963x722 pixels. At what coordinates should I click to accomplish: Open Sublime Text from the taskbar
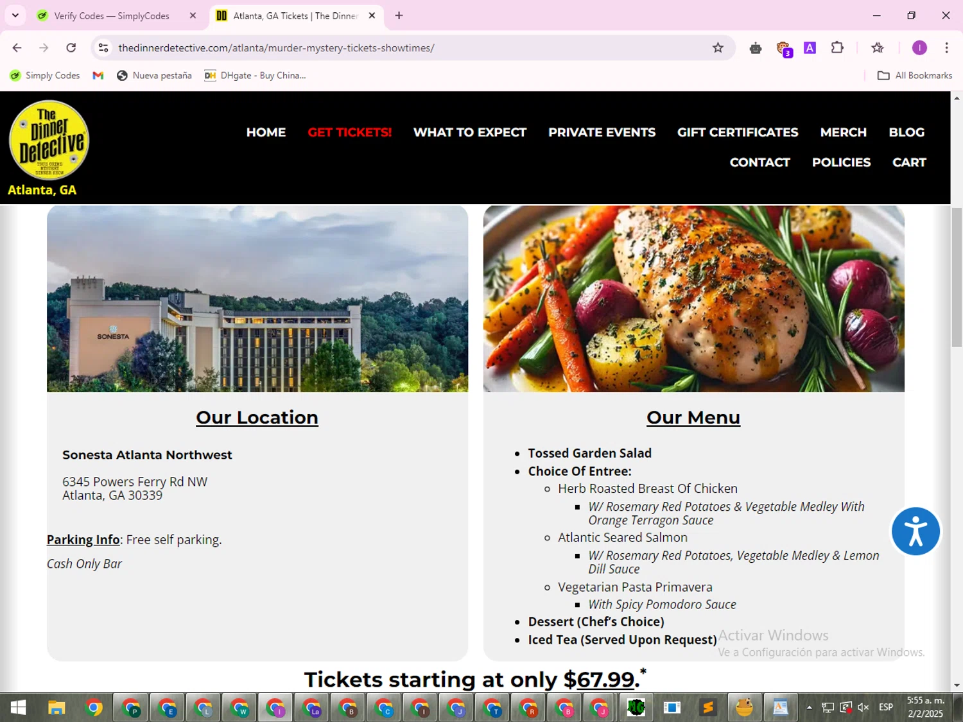coord(708,707)
